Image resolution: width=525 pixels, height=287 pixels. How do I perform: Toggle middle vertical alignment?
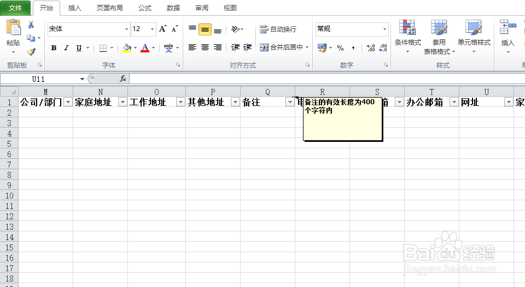coord(205,29)
